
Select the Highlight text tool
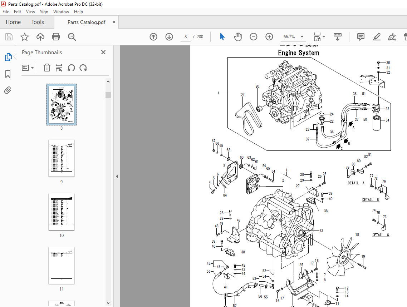tap(376, 37)
